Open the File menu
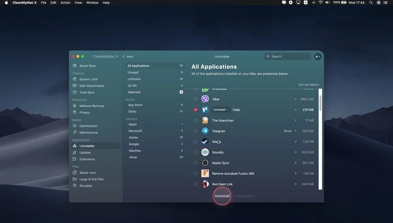The width and height of the screenshot is (393, 223). click(x=44, y=2)
